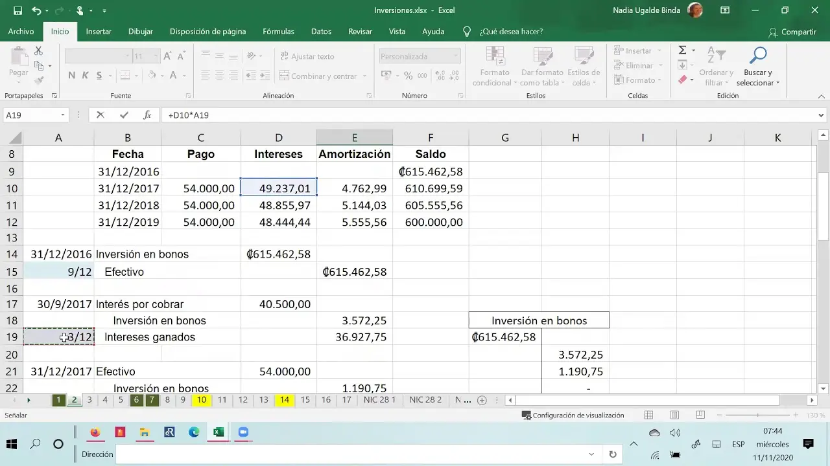The width and height of the screenshot is (830, 466).
Task: Confirm formula entry with the checkmark
Action: click(x=124, y=115)
